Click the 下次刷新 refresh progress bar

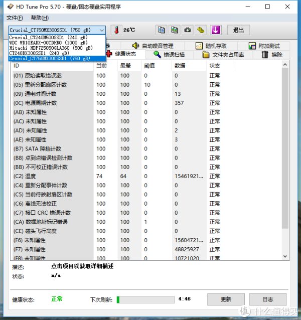coord(145,299)
